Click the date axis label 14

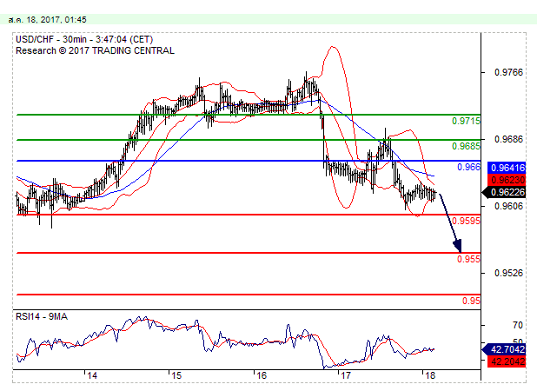tap(92, 375)
